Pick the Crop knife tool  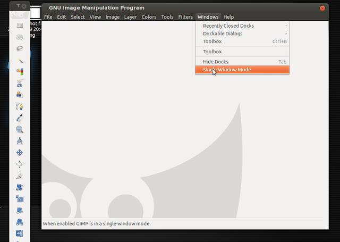click(20, 176)
